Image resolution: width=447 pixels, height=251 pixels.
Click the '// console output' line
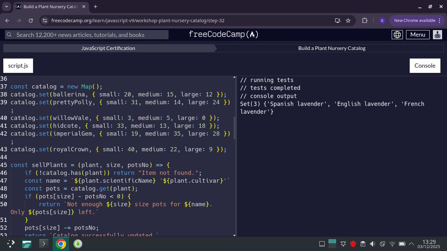268,96
